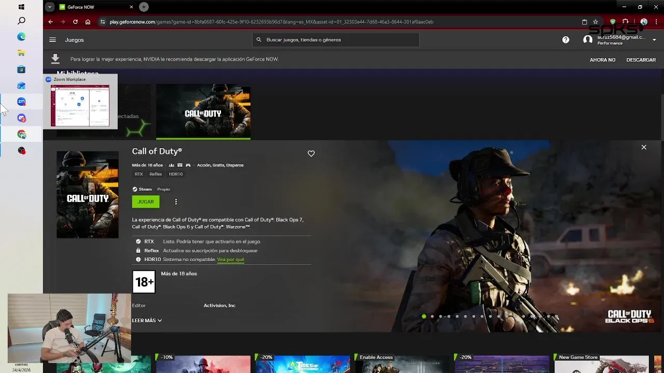Open the -10% discounted game tile
Viewport: 664px width, 373px height.
[203, 364]
